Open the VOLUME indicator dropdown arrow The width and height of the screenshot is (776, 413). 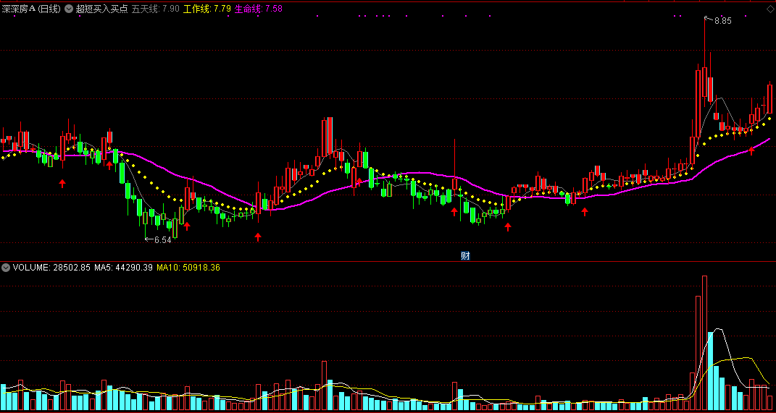6,268
